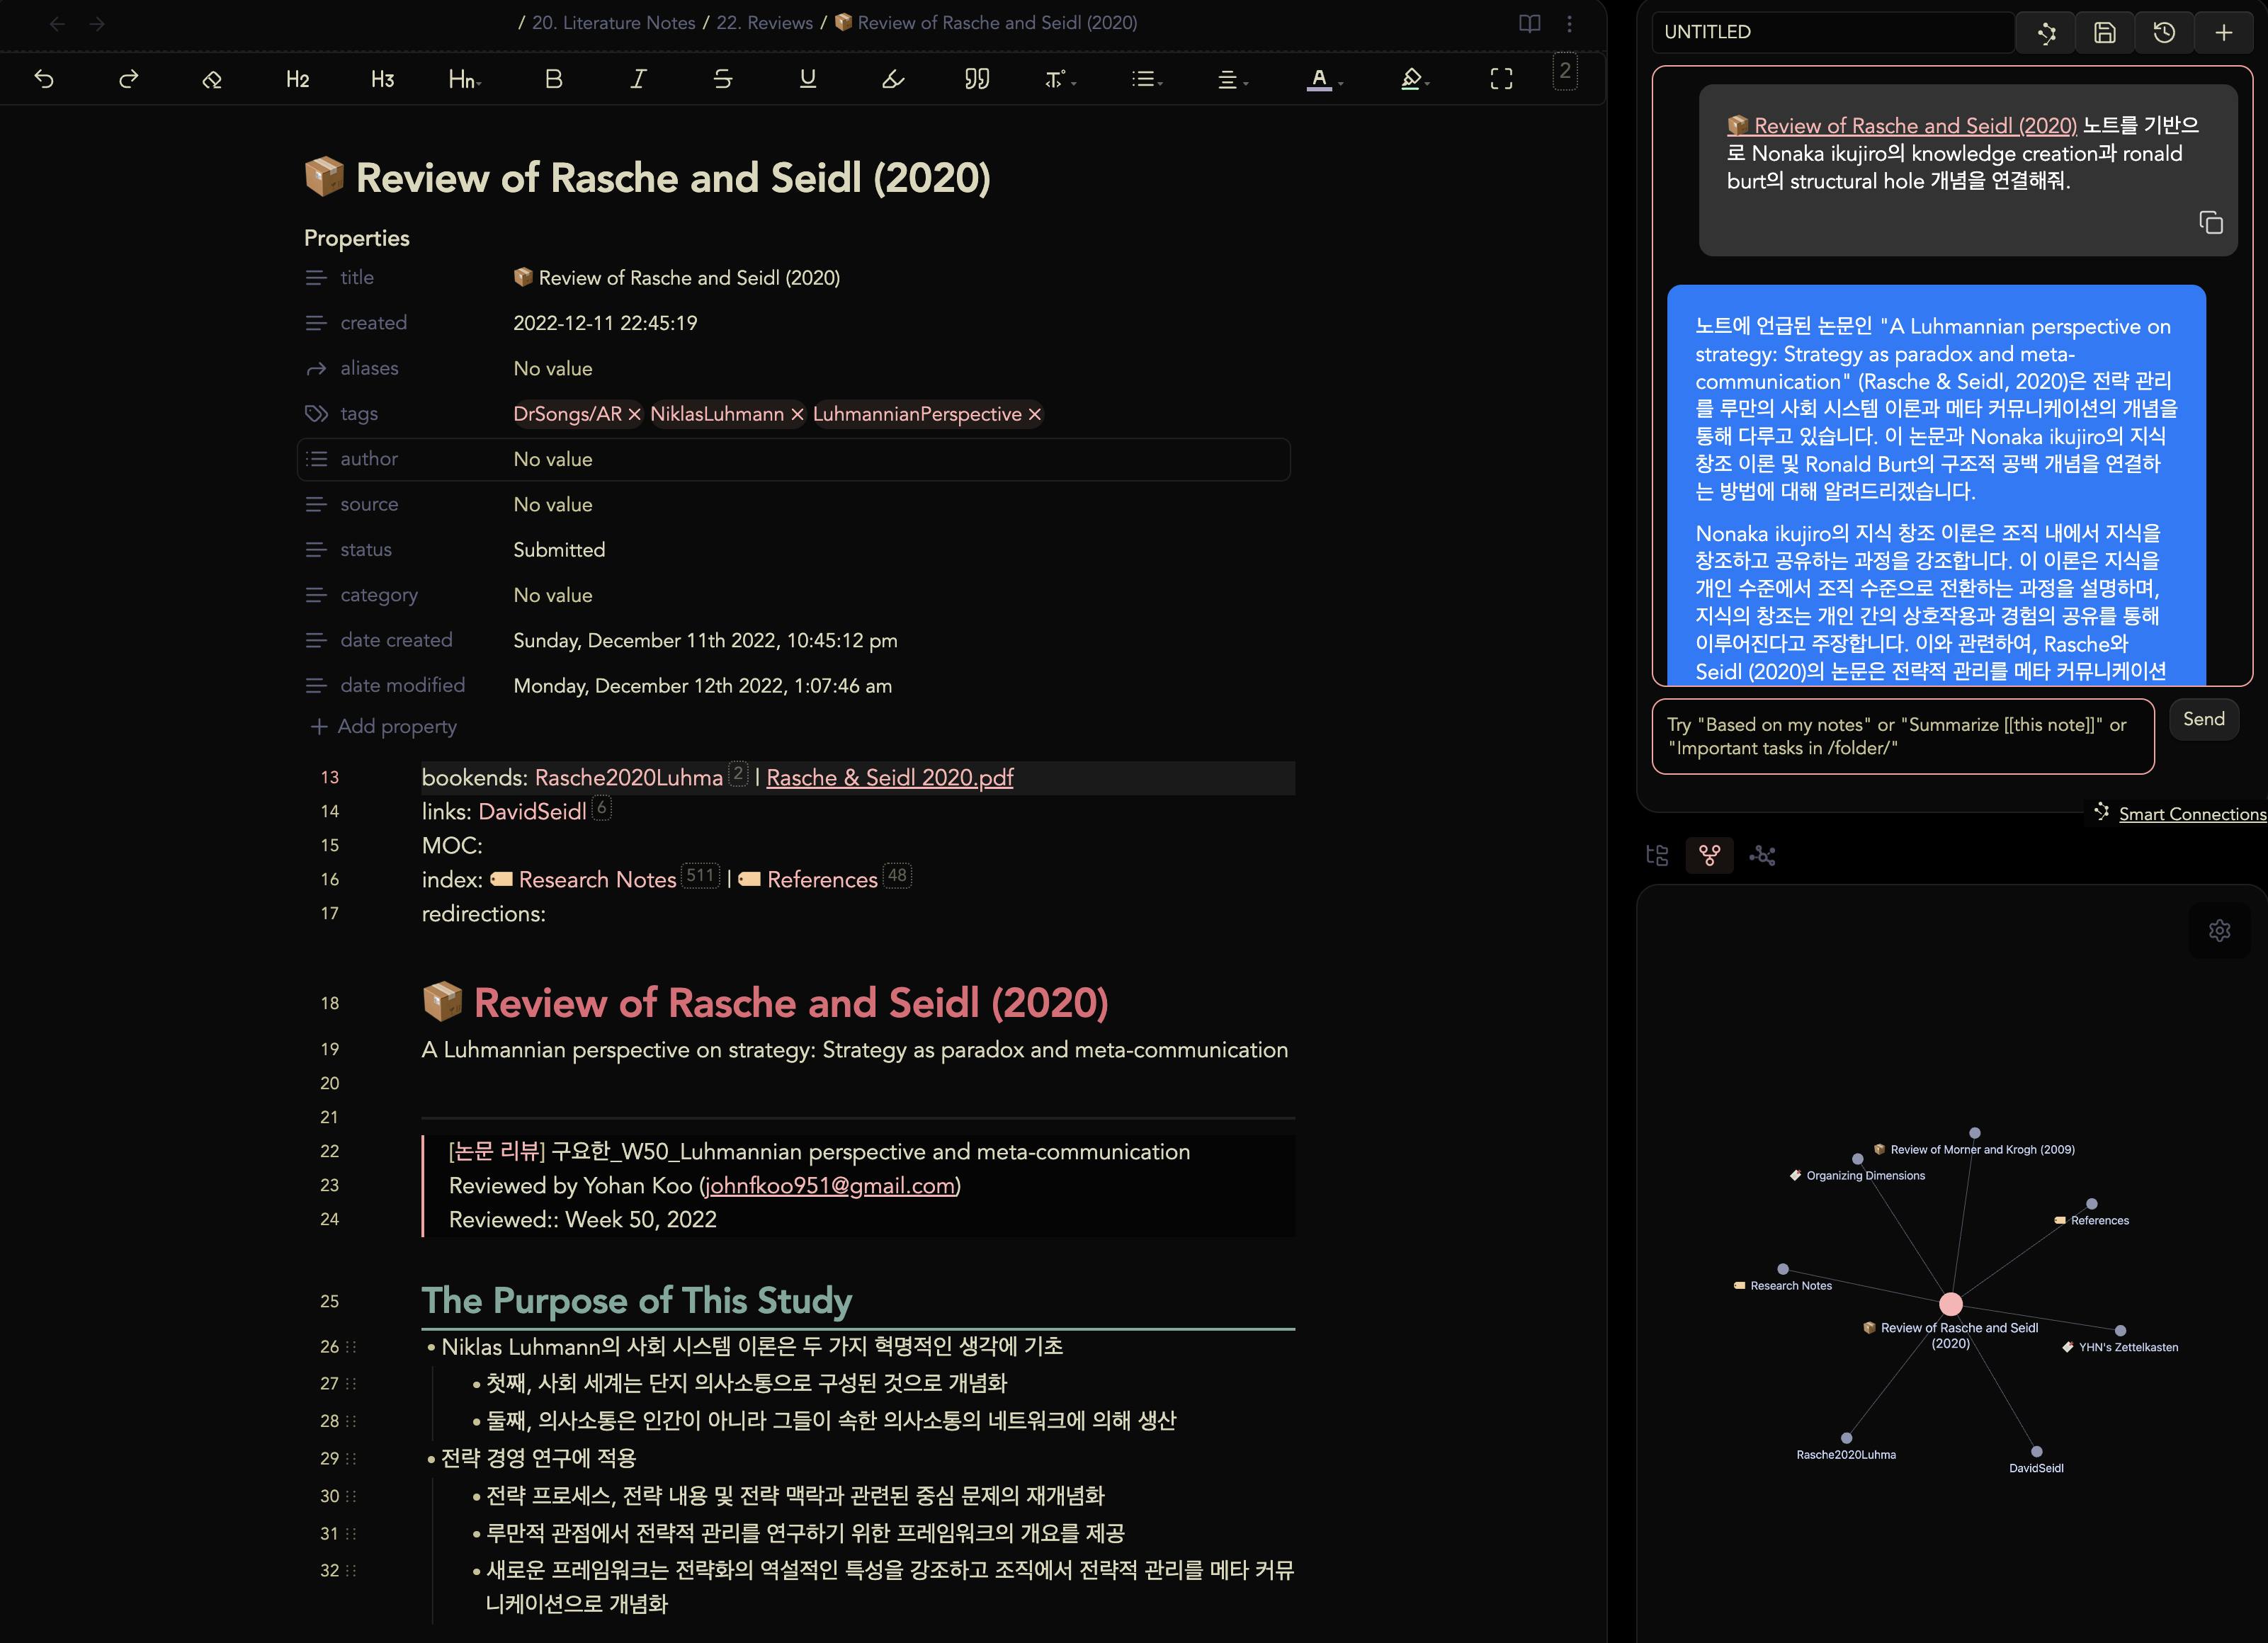Click the Send button

(2204, 720)
